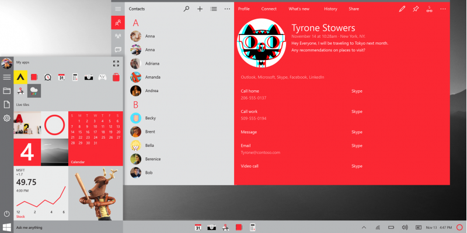Toggle the Contacts app hamburger menu
467x233 pixels.
click(118, 9)
